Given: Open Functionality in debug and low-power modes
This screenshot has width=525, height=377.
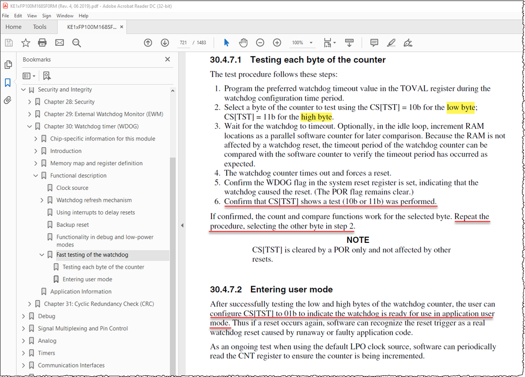Looking at the screenshot, I should [x=105, y=241].
